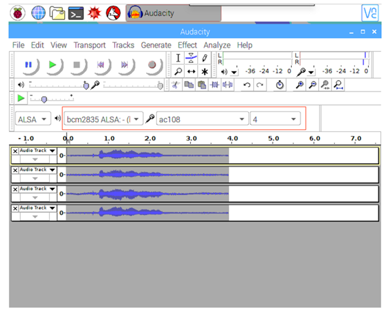Open the Generate menu

[x=156, y=45]
